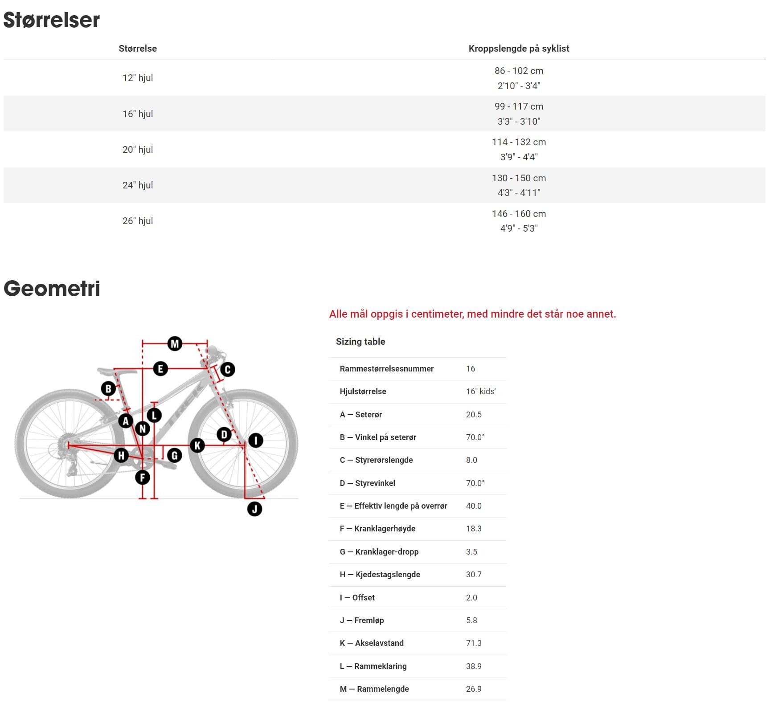Select the N marker on the bike frame
Screen dimensions: 770x706
click(x=142, y=428)
